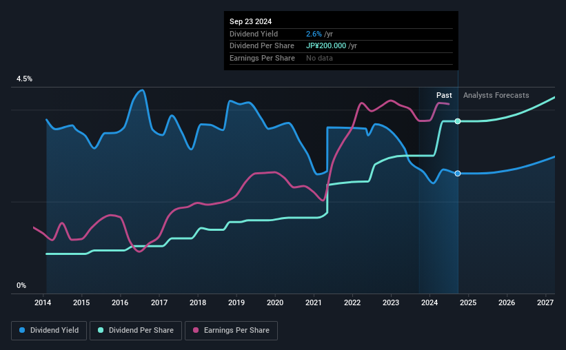Click the 'Earnings Per Share' tooltip row label
The image size is (566, 350).
tap(262, 58)
